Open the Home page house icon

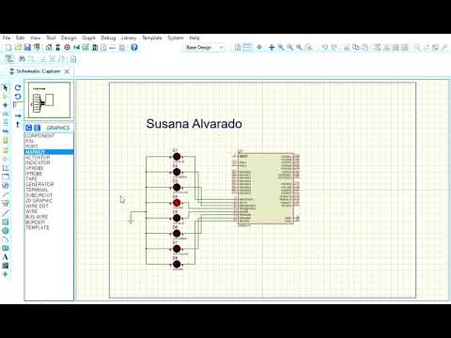tap(49, 48)
